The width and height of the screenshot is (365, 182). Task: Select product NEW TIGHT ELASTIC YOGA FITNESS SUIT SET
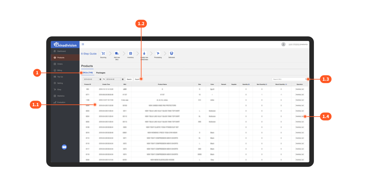tap(162, 127)
